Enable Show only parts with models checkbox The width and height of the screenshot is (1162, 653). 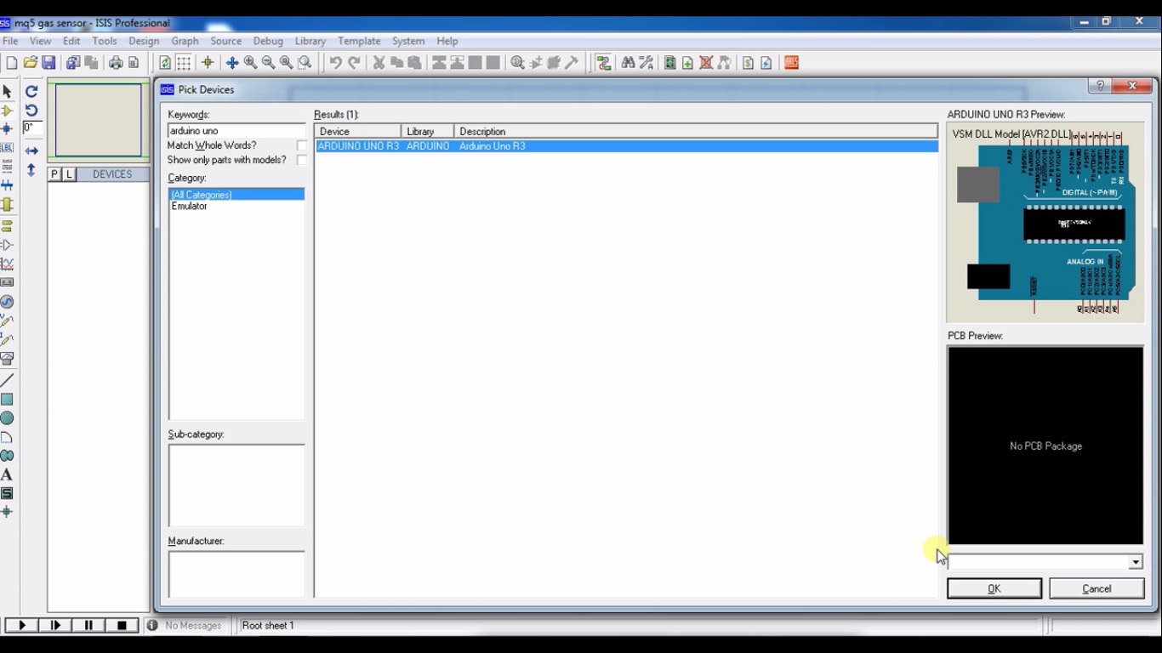[x=301, y=160]
